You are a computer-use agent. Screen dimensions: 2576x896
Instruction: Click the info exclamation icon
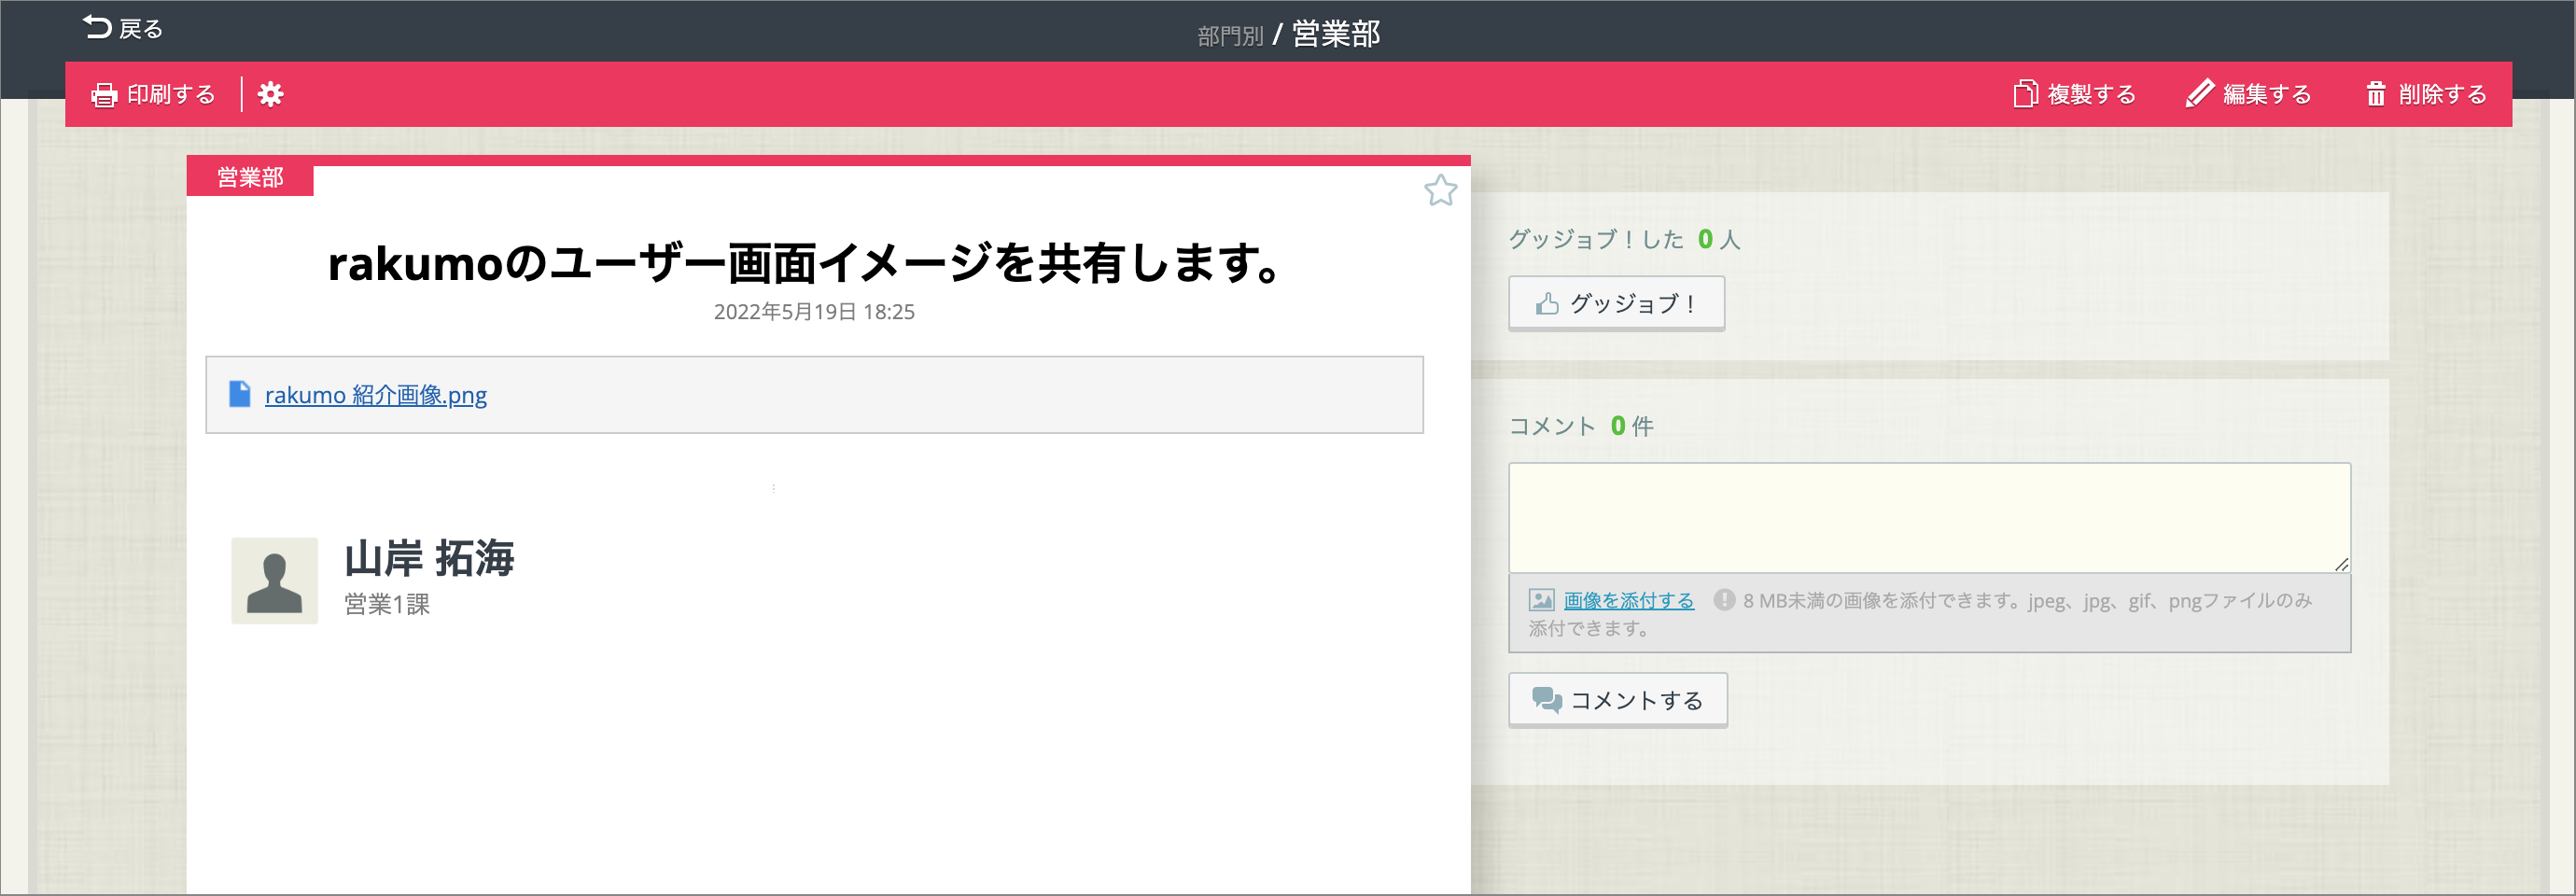point(1724,599)
